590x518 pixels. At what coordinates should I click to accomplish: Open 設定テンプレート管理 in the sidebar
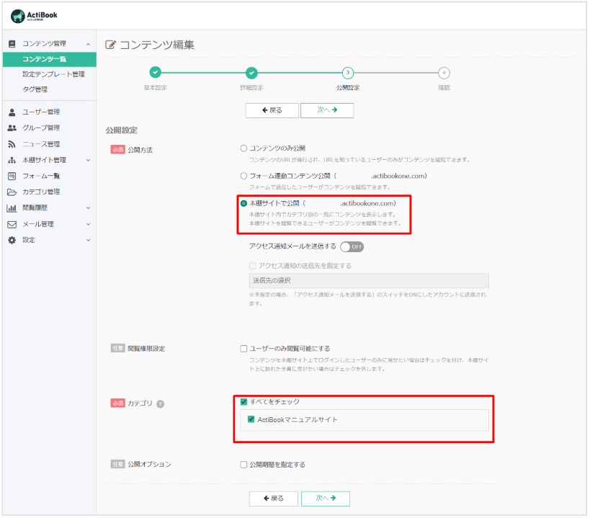[x=53, y=74]
